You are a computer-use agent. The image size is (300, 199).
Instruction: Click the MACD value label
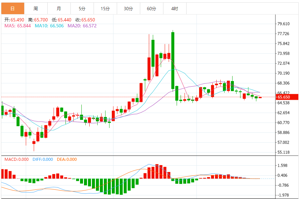17,159
